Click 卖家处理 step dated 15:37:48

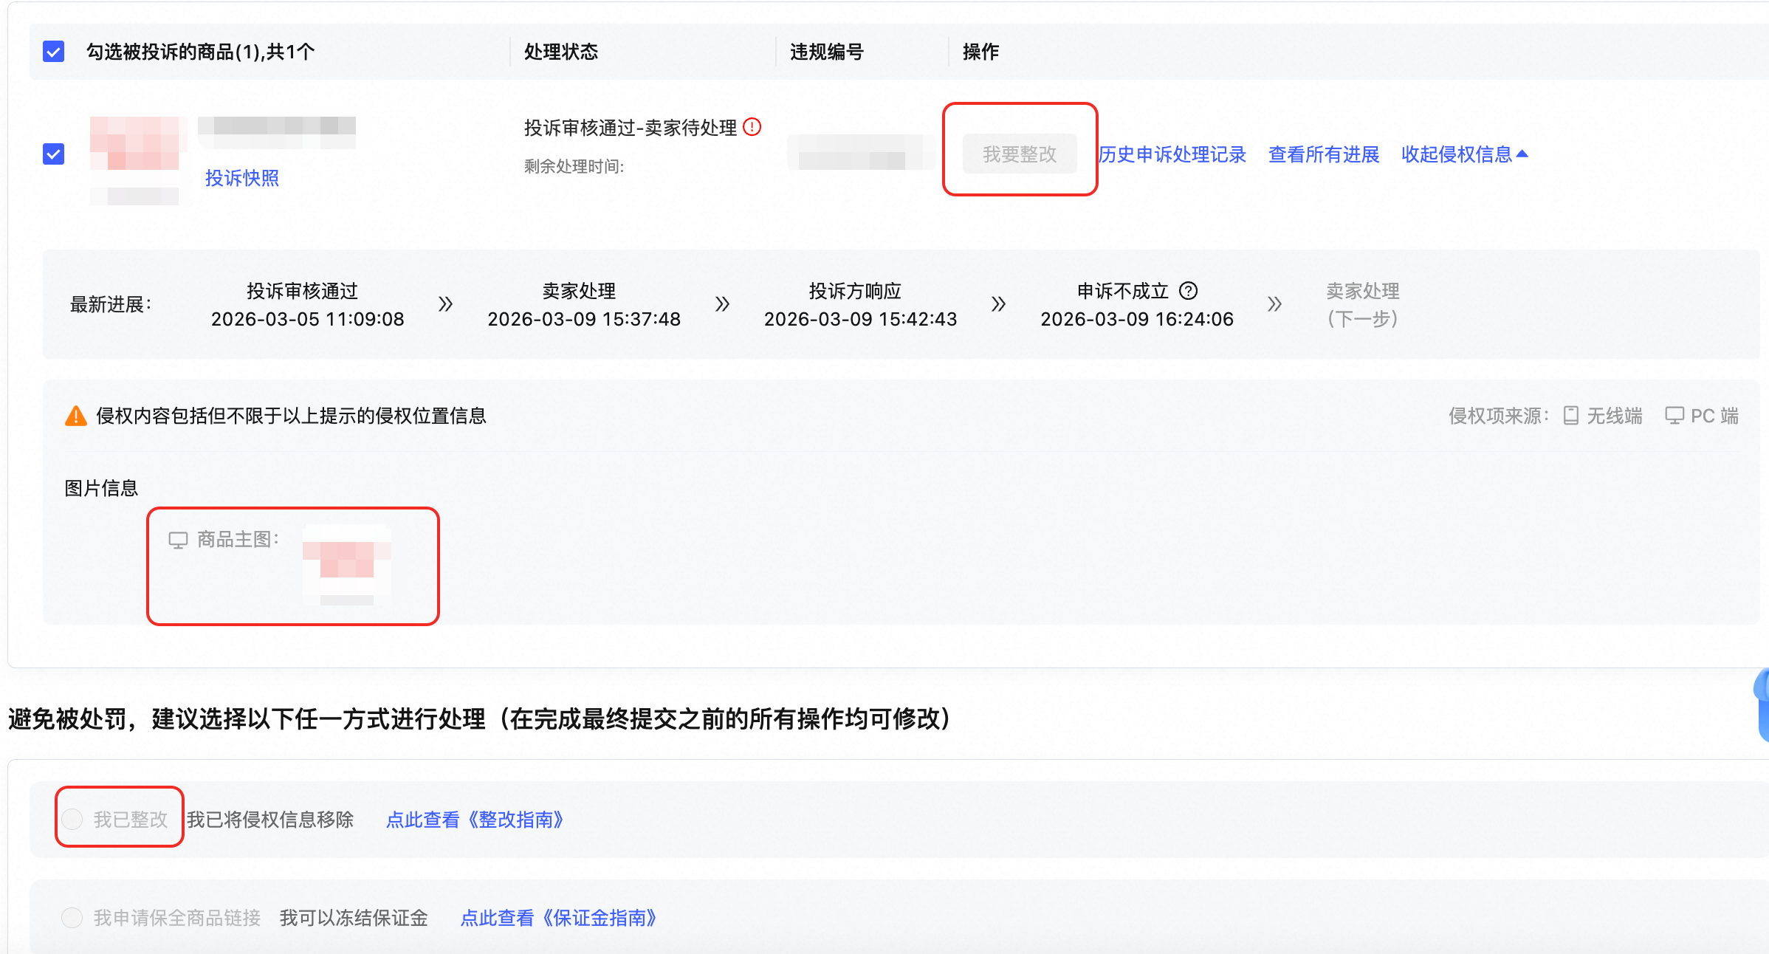coord(583,305)
